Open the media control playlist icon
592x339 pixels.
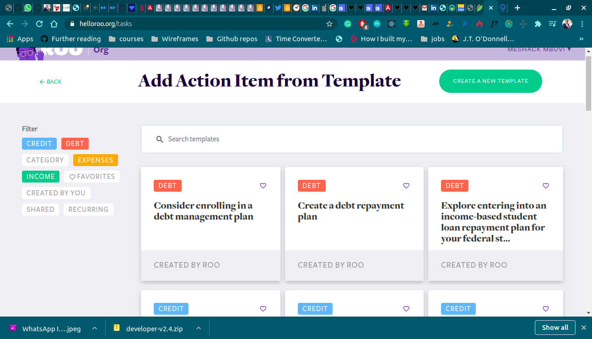[553, 24]
